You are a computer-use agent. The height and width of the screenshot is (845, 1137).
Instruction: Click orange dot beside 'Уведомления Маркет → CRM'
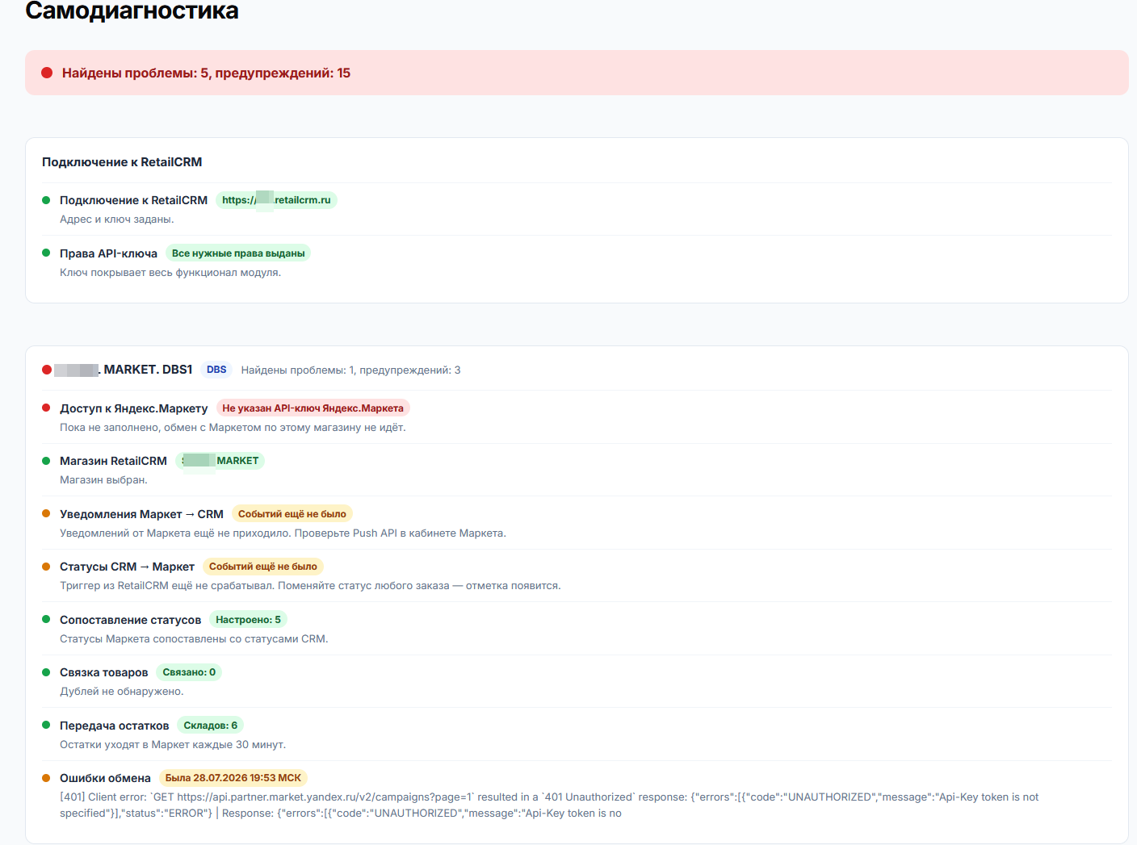click(46, 513)
